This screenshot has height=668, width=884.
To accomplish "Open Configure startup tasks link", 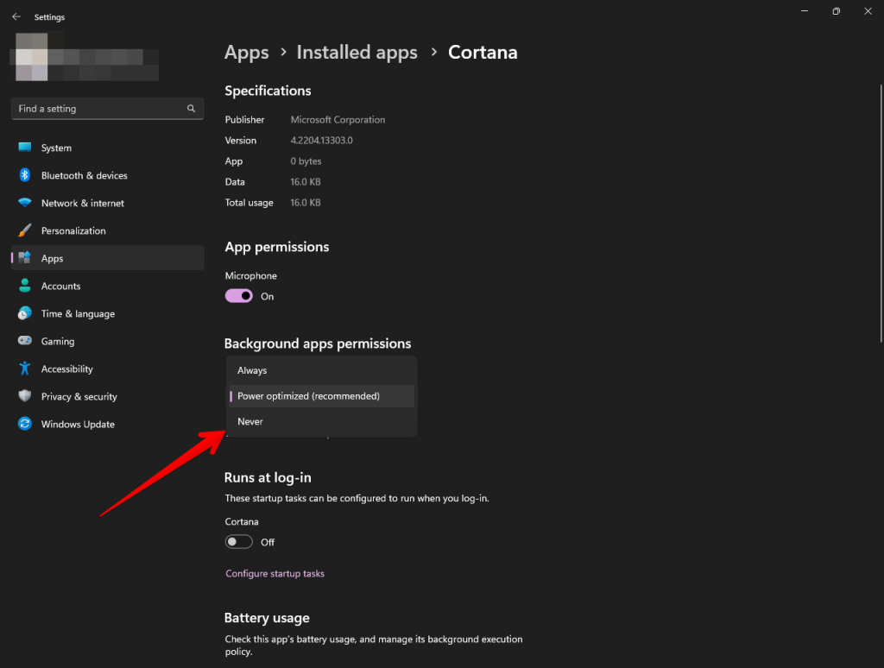I will point(275,573).
